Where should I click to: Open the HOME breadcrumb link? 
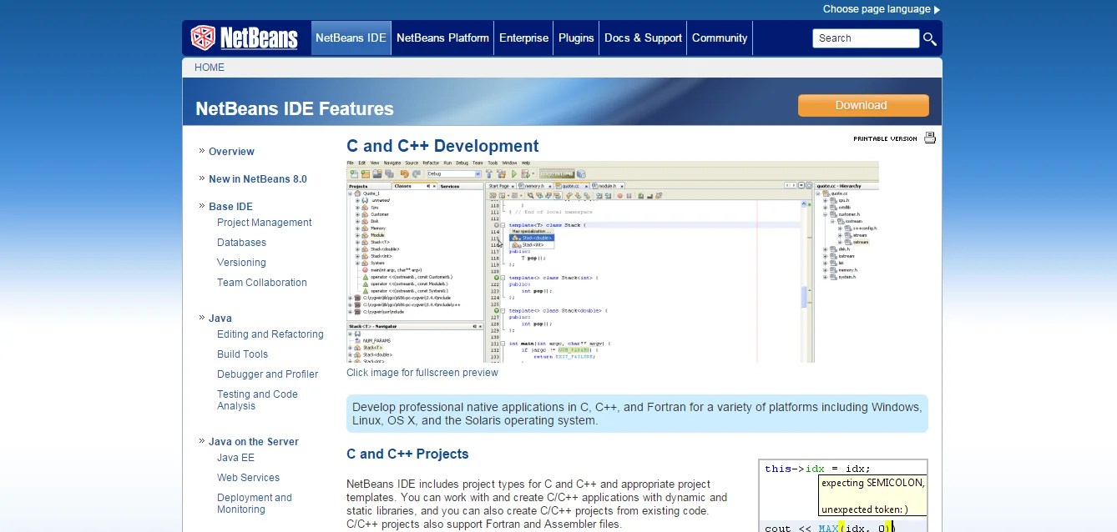click(x=209, y=67)
